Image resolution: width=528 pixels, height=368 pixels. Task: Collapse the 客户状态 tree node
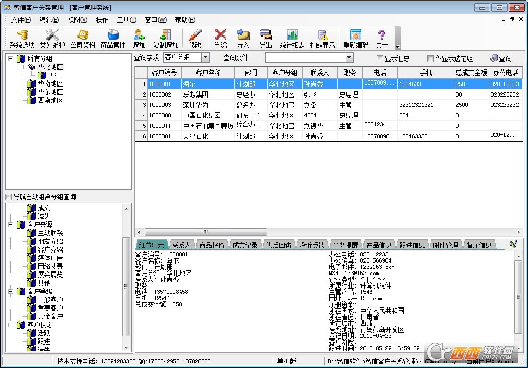(x=11, y=325)
